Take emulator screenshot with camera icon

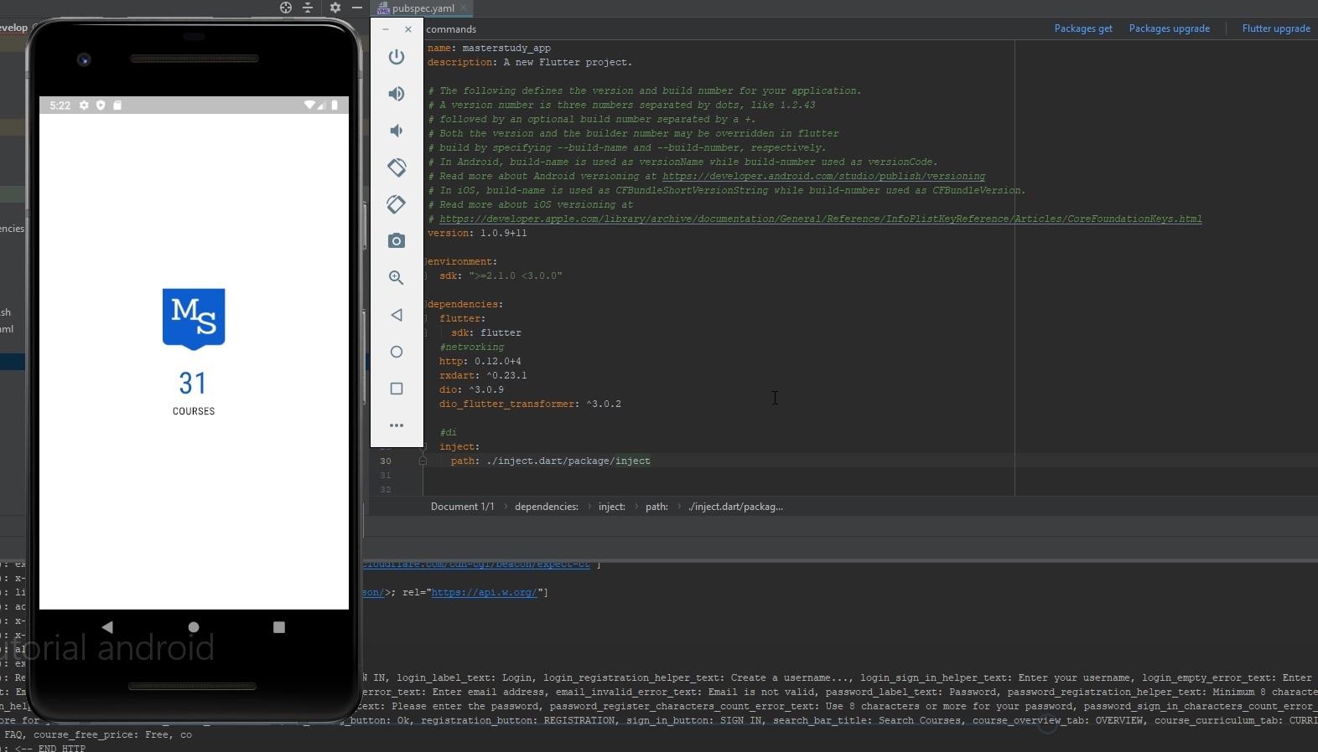[397, 241]
